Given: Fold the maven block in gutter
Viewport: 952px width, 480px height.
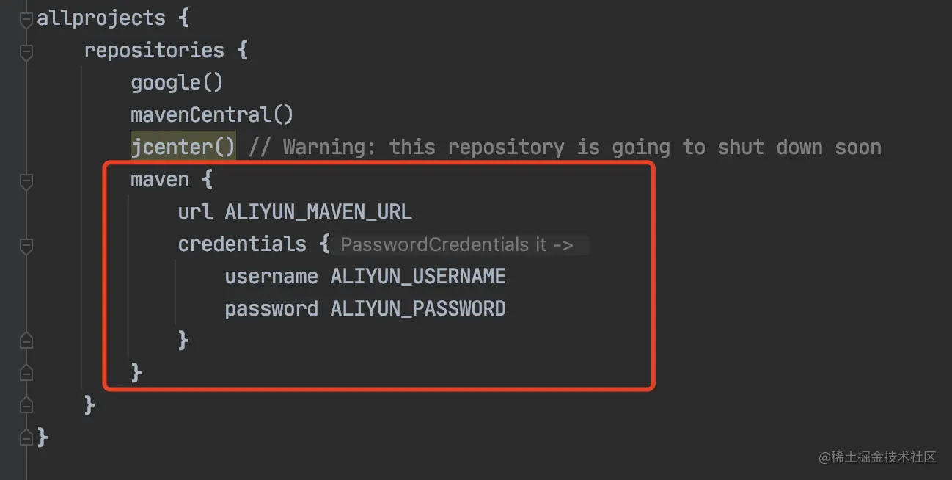Looking at the screenshot, I should [26, 181].
